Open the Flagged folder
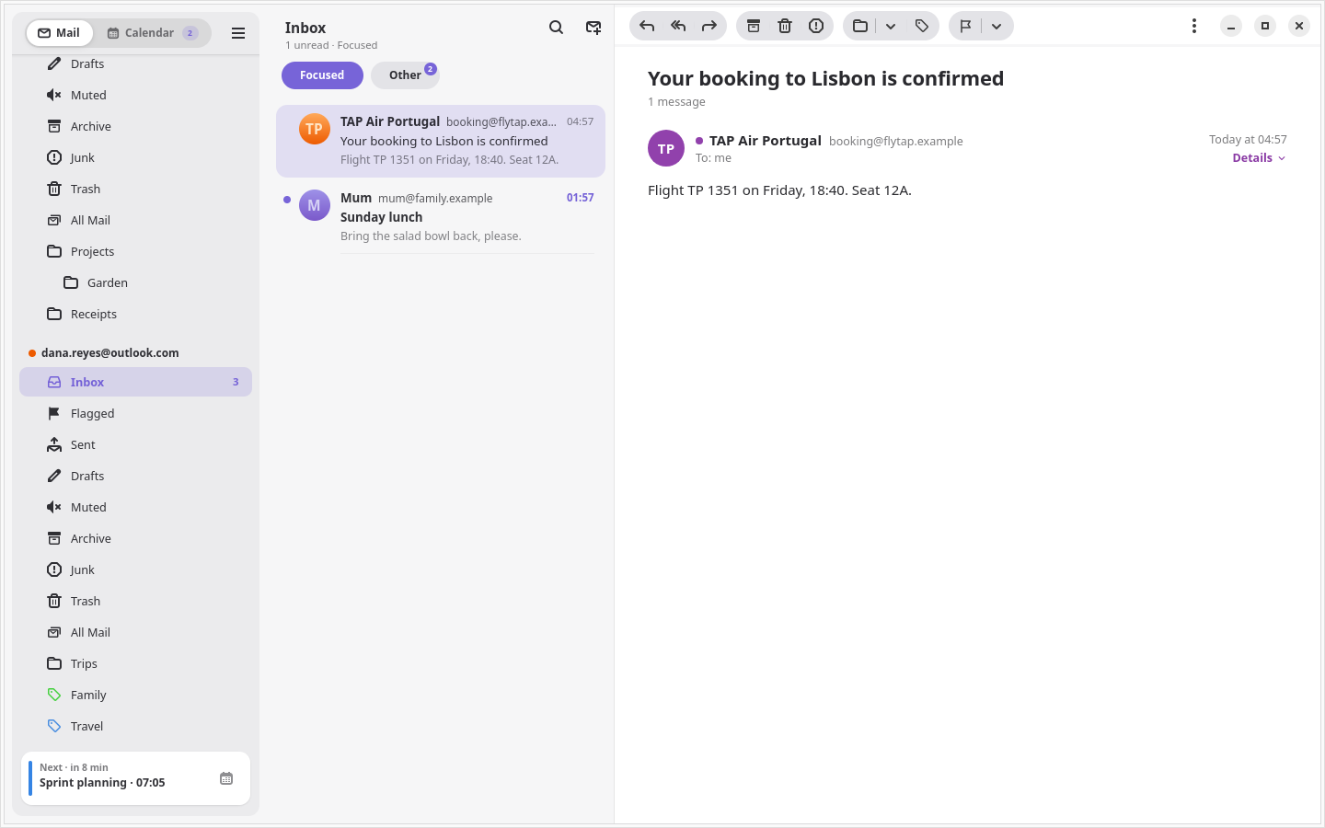 (135, 413)
